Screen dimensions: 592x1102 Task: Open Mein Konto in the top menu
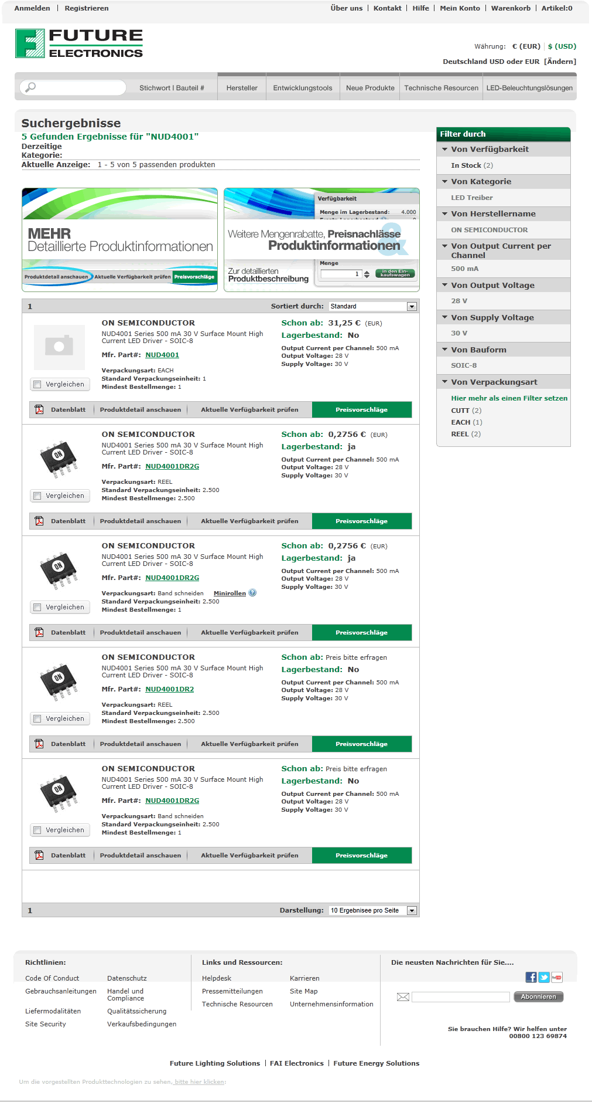coord(460,8)
